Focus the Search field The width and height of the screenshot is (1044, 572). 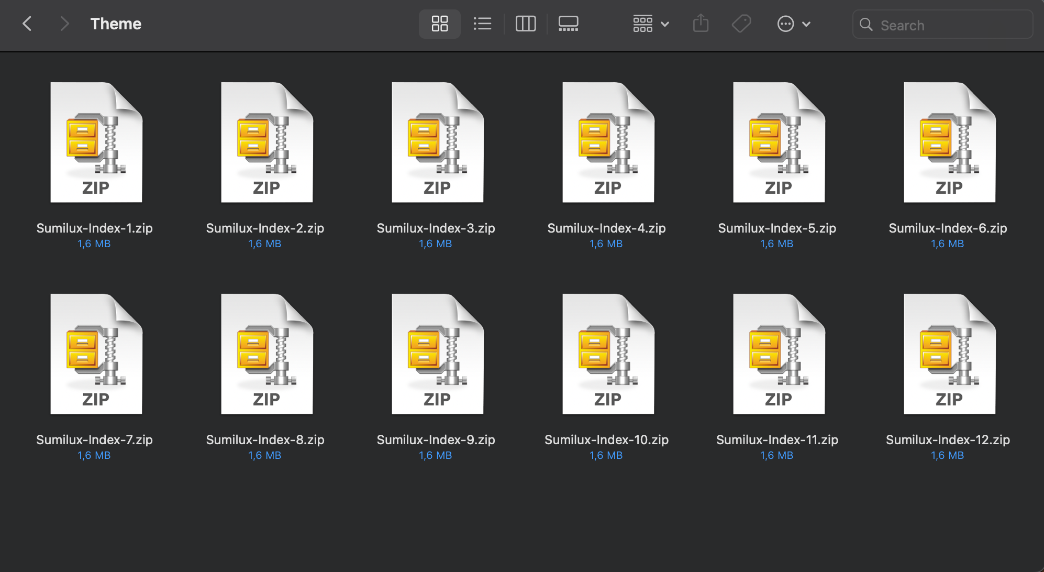point(942,24)
